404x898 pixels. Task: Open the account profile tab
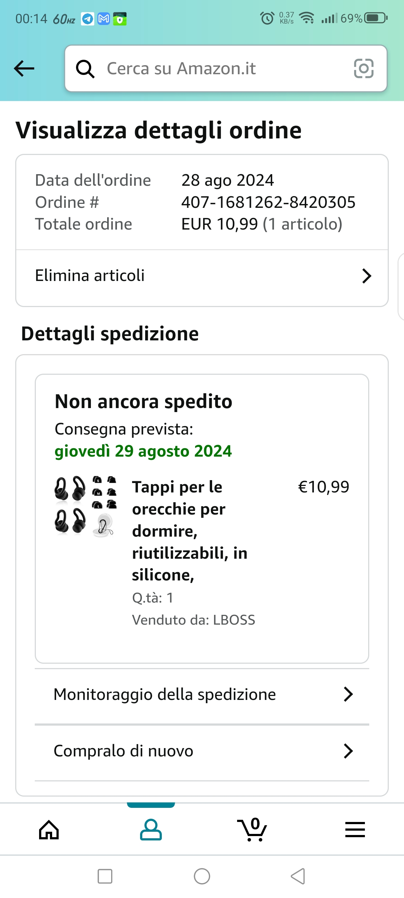click(x=151, y=830)
